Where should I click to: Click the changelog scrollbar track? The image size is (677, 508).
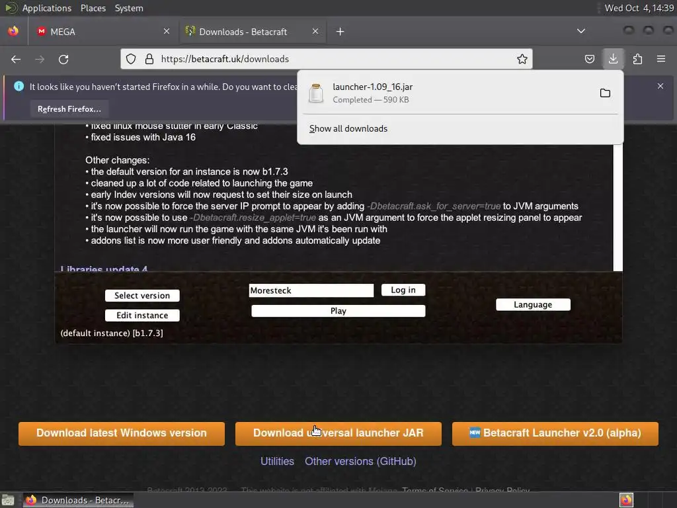pyautogui.click(x=618, y=207)
